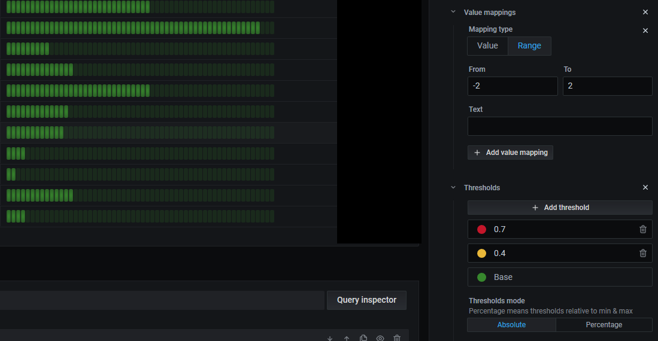Click Add value mapping button

(x=510, y=153)
